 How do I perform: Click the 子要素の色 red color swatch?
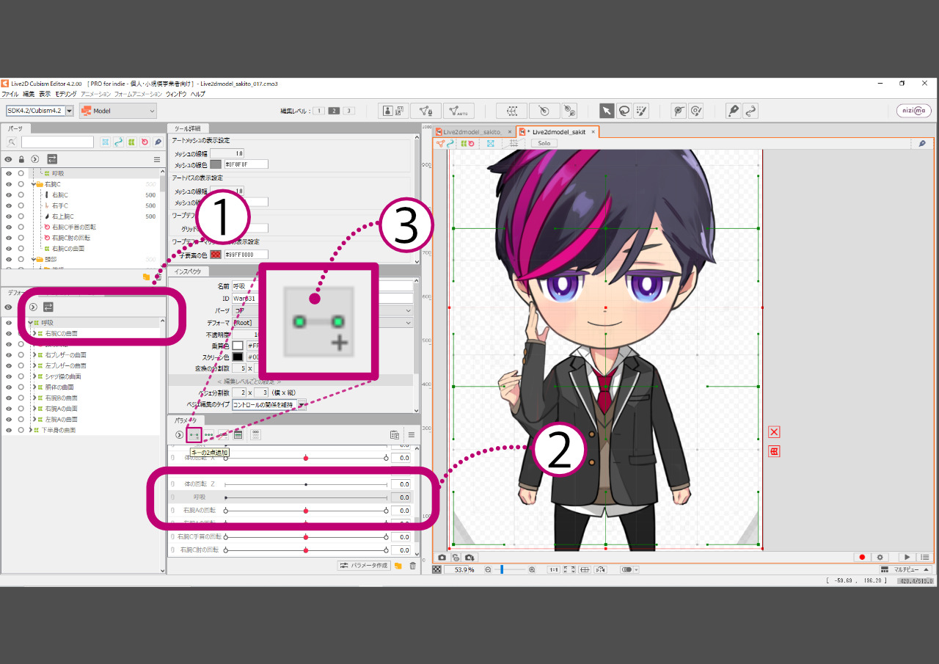pyautogui.click(x=216, y=255)
